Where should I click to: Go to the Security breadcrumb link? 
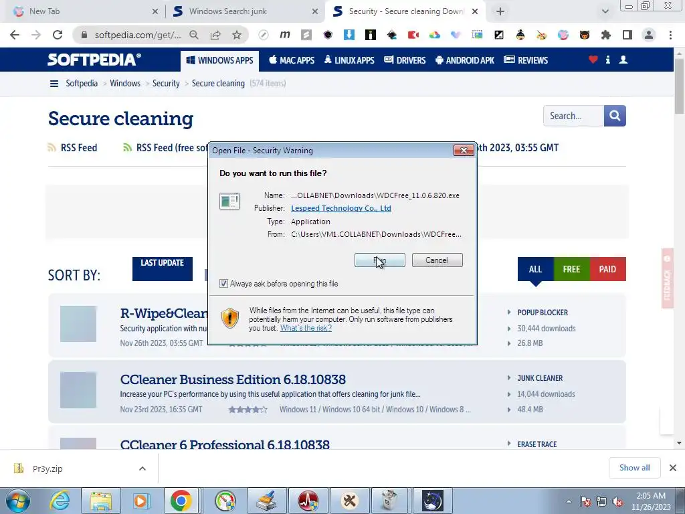coord(166,83)
